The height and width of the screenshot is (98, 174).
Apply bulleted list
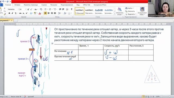45,9
